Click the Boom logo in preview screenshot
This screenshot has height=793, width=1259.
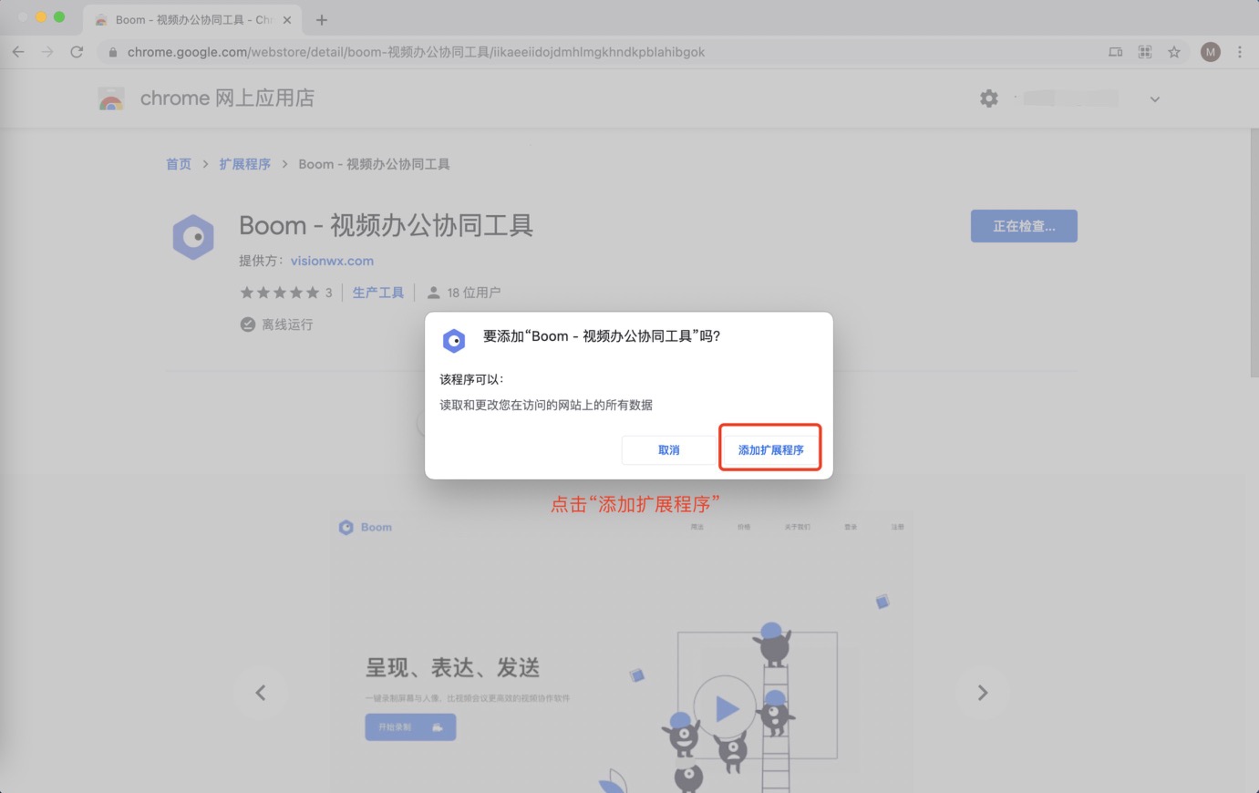point(366,527)
